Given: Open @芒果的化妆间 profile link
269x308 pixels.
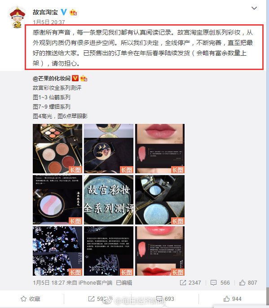Looking at the screenshot, I should [52, 79].
